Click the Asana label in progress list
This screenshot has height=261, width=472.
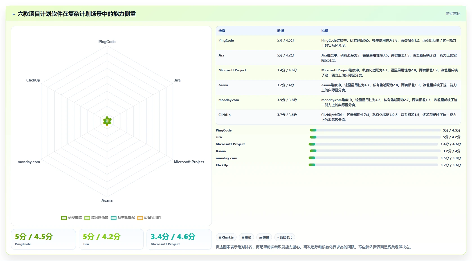221,151
